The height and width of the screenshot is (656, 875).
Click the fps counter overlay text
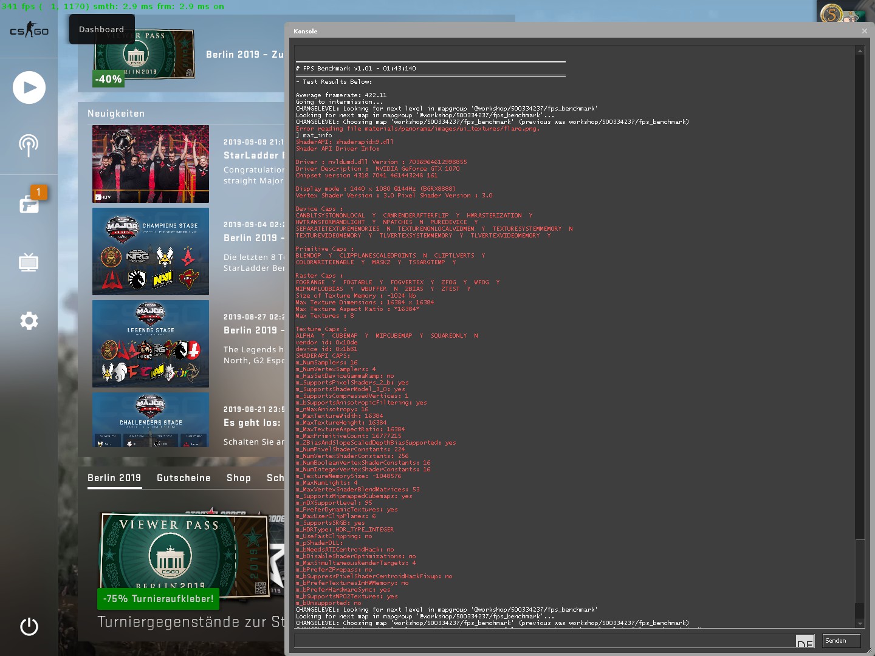112,6
